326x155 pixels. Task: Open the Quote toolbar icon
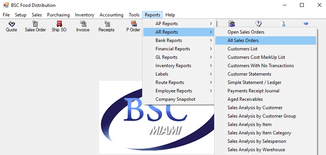point(11,24)
